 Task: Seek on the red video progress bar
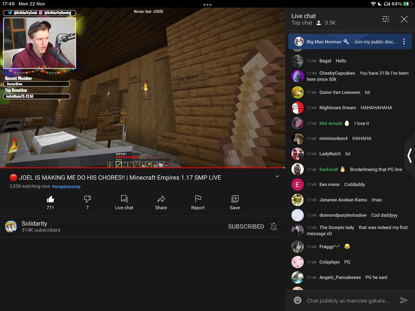pos(142,168)
